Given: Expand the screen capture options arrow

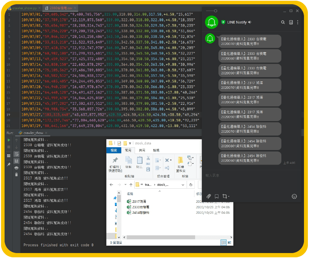Looking at the screenshot, I should (x=229, y=196).
